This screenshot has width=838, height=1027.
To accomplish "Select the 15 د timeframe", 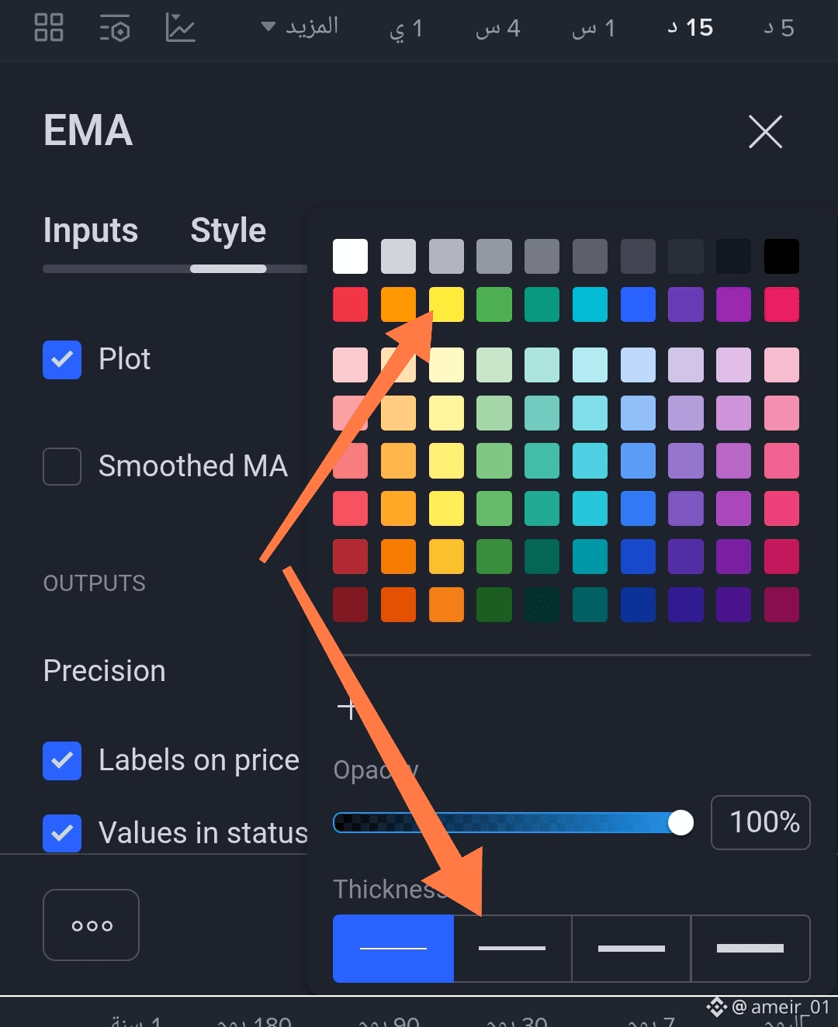I will (x=690, y=29).
